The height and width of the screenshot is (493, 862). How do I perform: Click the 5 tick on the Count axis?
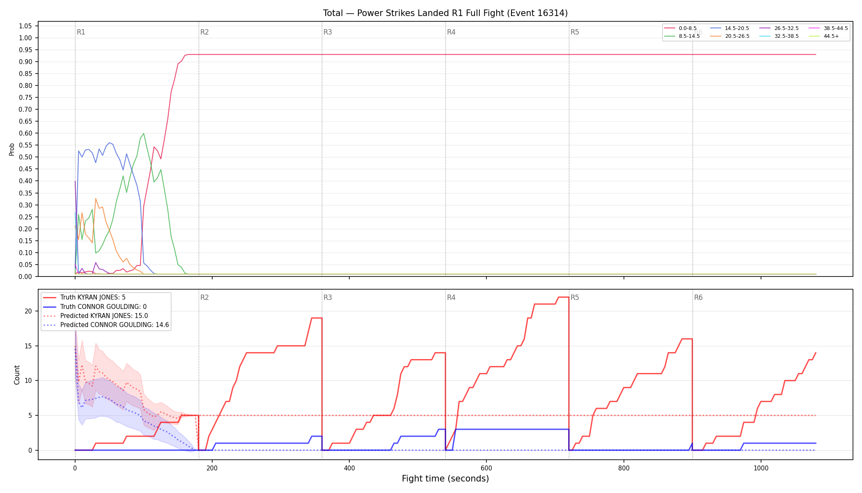coord(30,415)
